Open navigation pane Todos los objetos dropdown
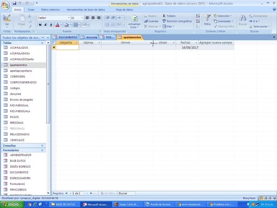Viewport: 277px width, 208px height. coord(43,38)
